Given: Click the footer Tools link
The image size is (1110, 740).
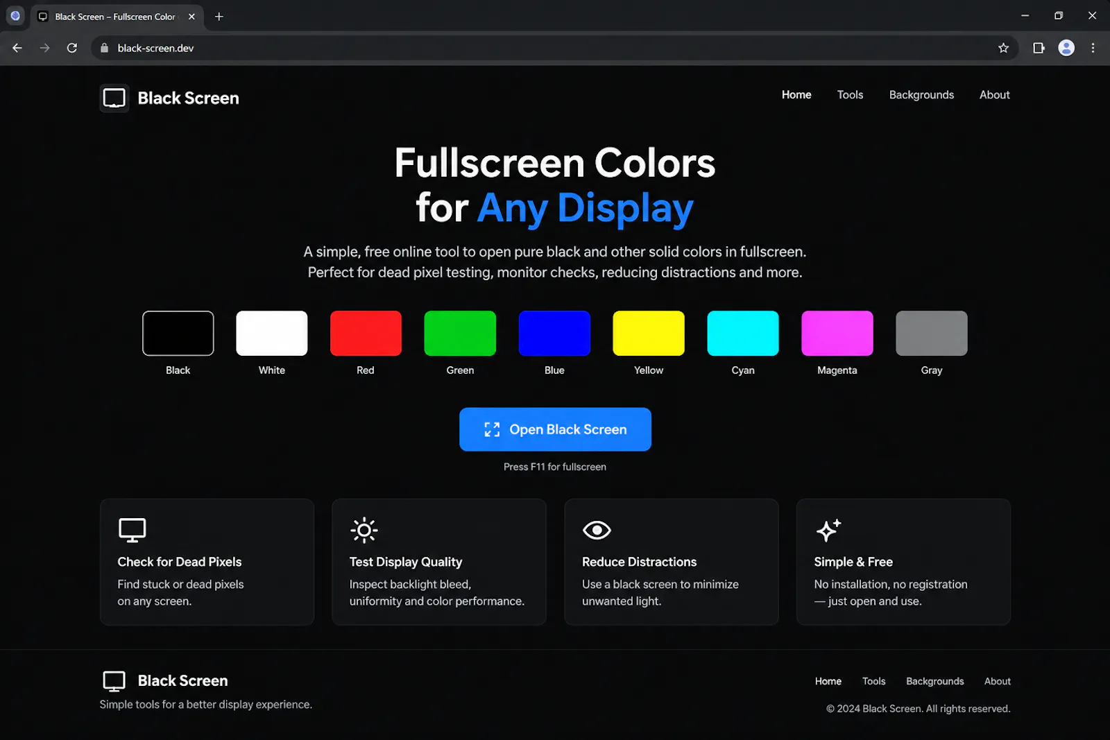Looking at the screenshot, I should (x=873, y=681).
